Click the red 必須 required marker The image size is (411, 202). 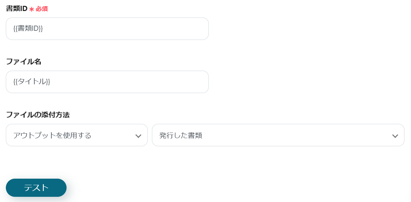[42, 9]
